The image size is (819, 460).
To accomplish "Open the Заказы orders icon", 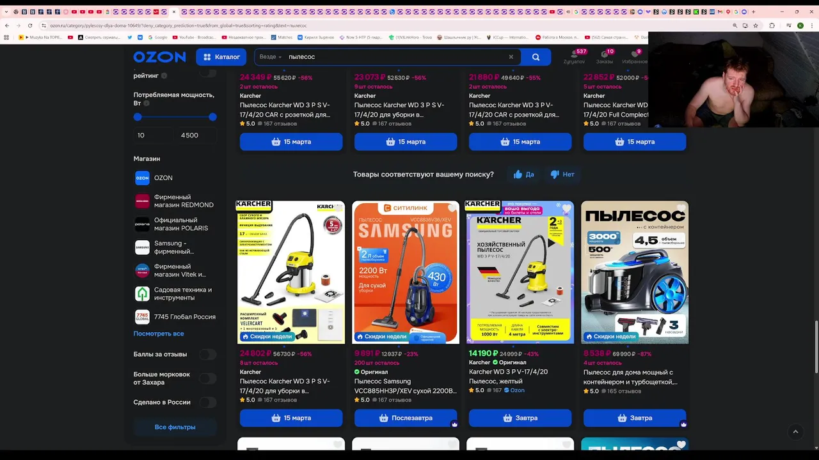I will pos(605,57).
